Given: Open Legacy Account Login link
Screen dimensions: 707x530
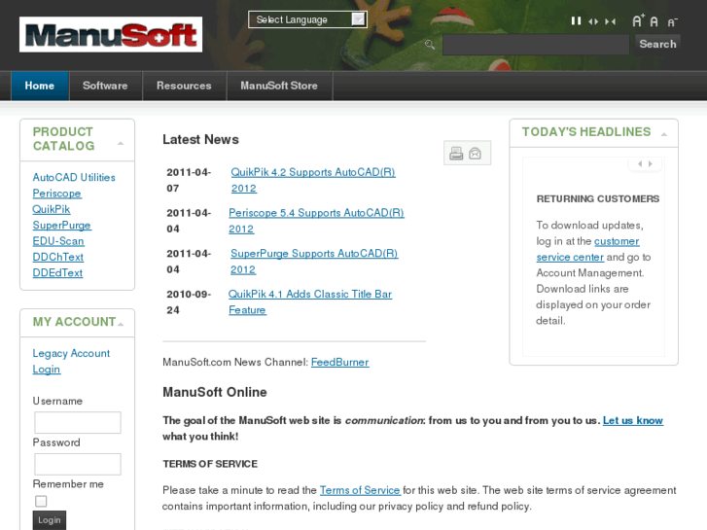Looking at the screenshot, I should [71, 361].
